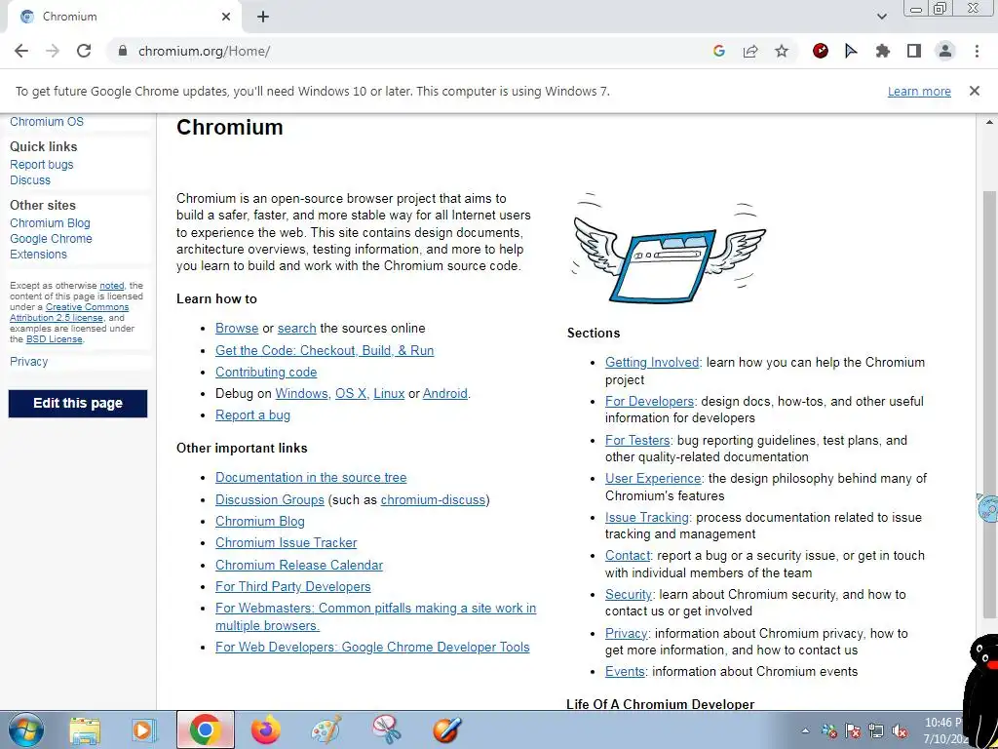Click the Browse sources link

tap(237, 328)
